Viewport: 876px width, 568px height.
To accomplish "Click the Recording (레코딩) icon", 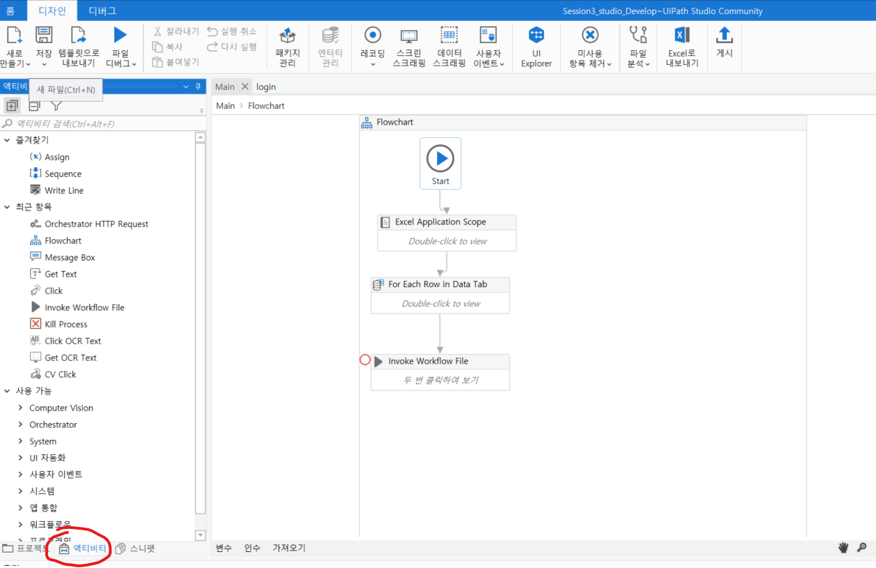I will click(373, 36).
